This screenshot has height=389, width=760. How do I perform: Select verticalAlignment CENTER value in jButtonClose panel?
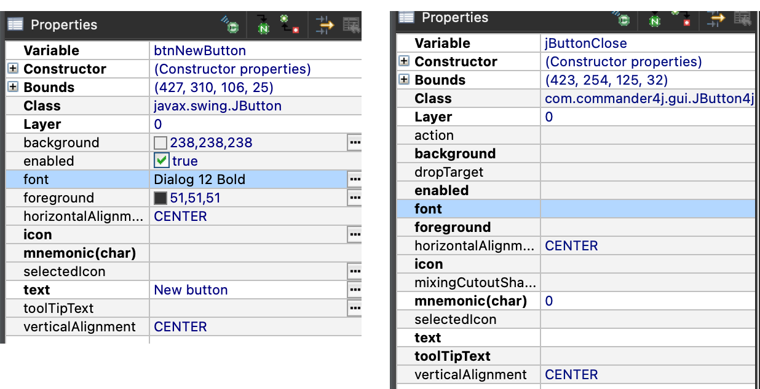(x=571, y=374)
